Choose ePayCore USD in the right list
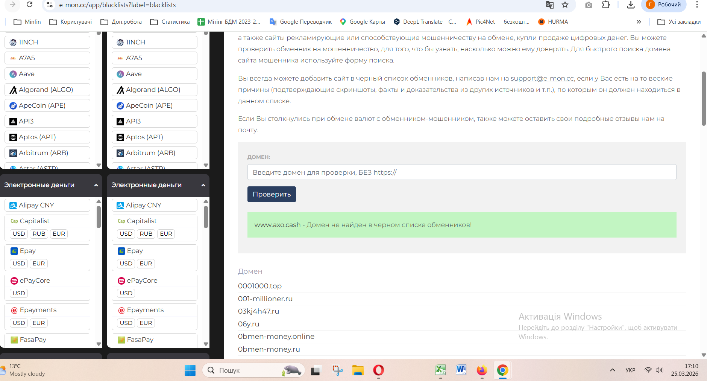The width and height of the screenshot is (707, 381). coord(126,293)
